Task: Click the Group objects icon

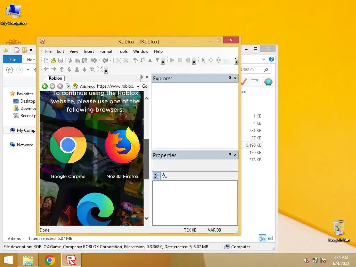Action: coord(118,60)
